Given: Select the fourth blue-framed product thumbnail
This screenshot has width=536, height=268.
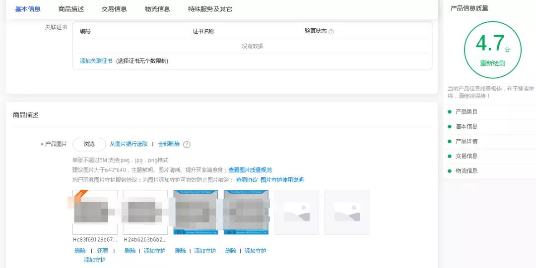Looking at the screenshot, I should [x=246, y=213].
